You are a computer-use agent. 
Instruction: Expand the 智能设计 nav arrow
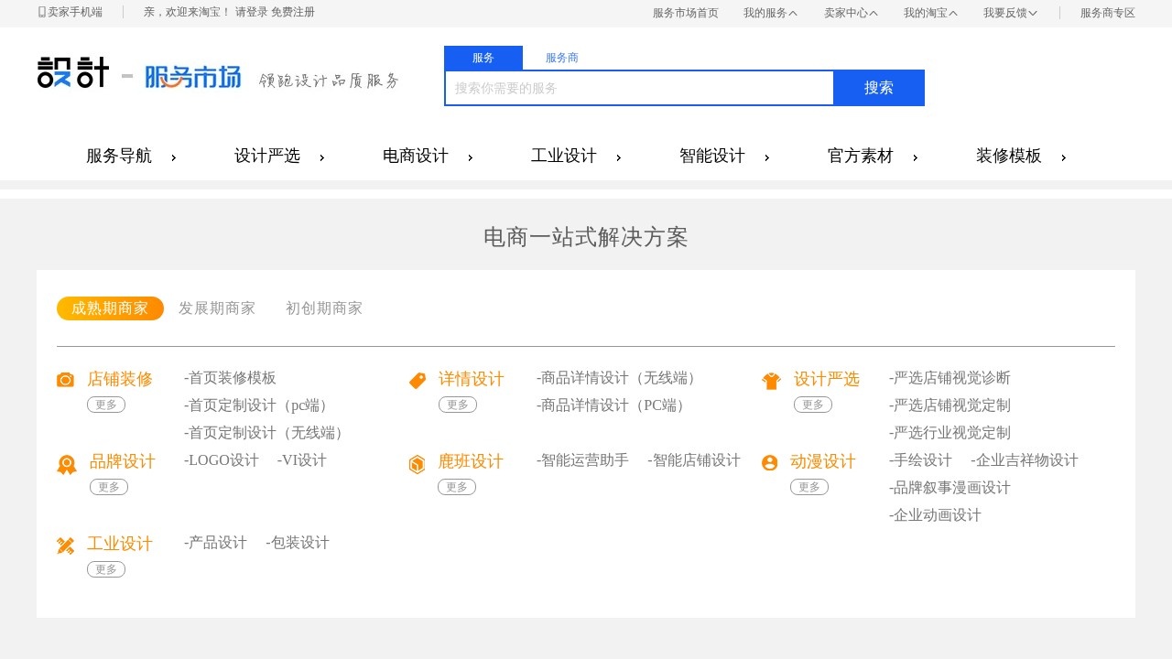(766, 157)
